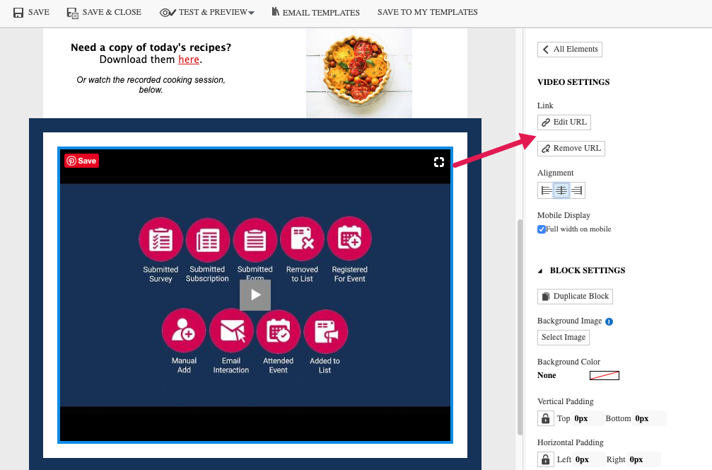Viewport: 712px width, 470px height.
Task: Open the Test & Preview dropdown arrow
Action: (x=252, y=13)
